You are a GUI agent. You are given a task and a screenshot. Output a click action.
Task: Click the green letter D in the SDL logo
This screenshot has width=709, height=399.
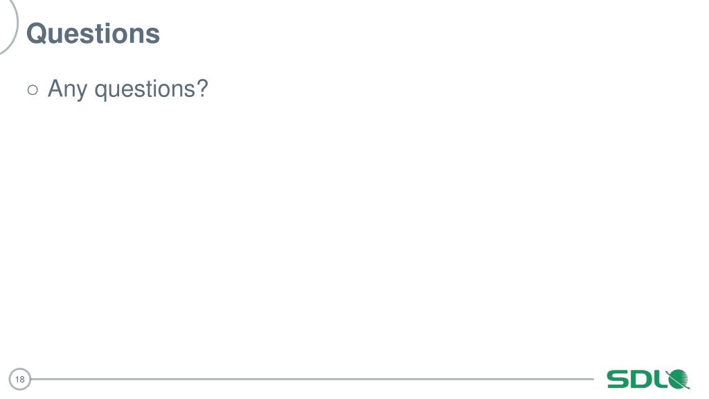click(641, 379)
